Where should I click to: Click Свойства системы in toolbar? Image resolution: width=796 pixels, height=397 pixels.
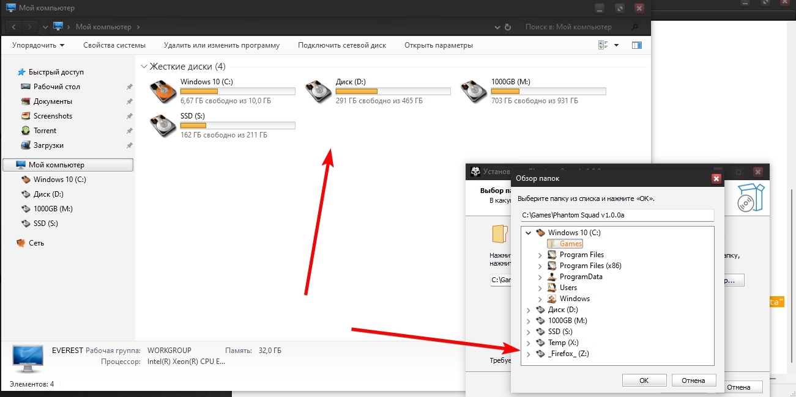pos(114,45)
